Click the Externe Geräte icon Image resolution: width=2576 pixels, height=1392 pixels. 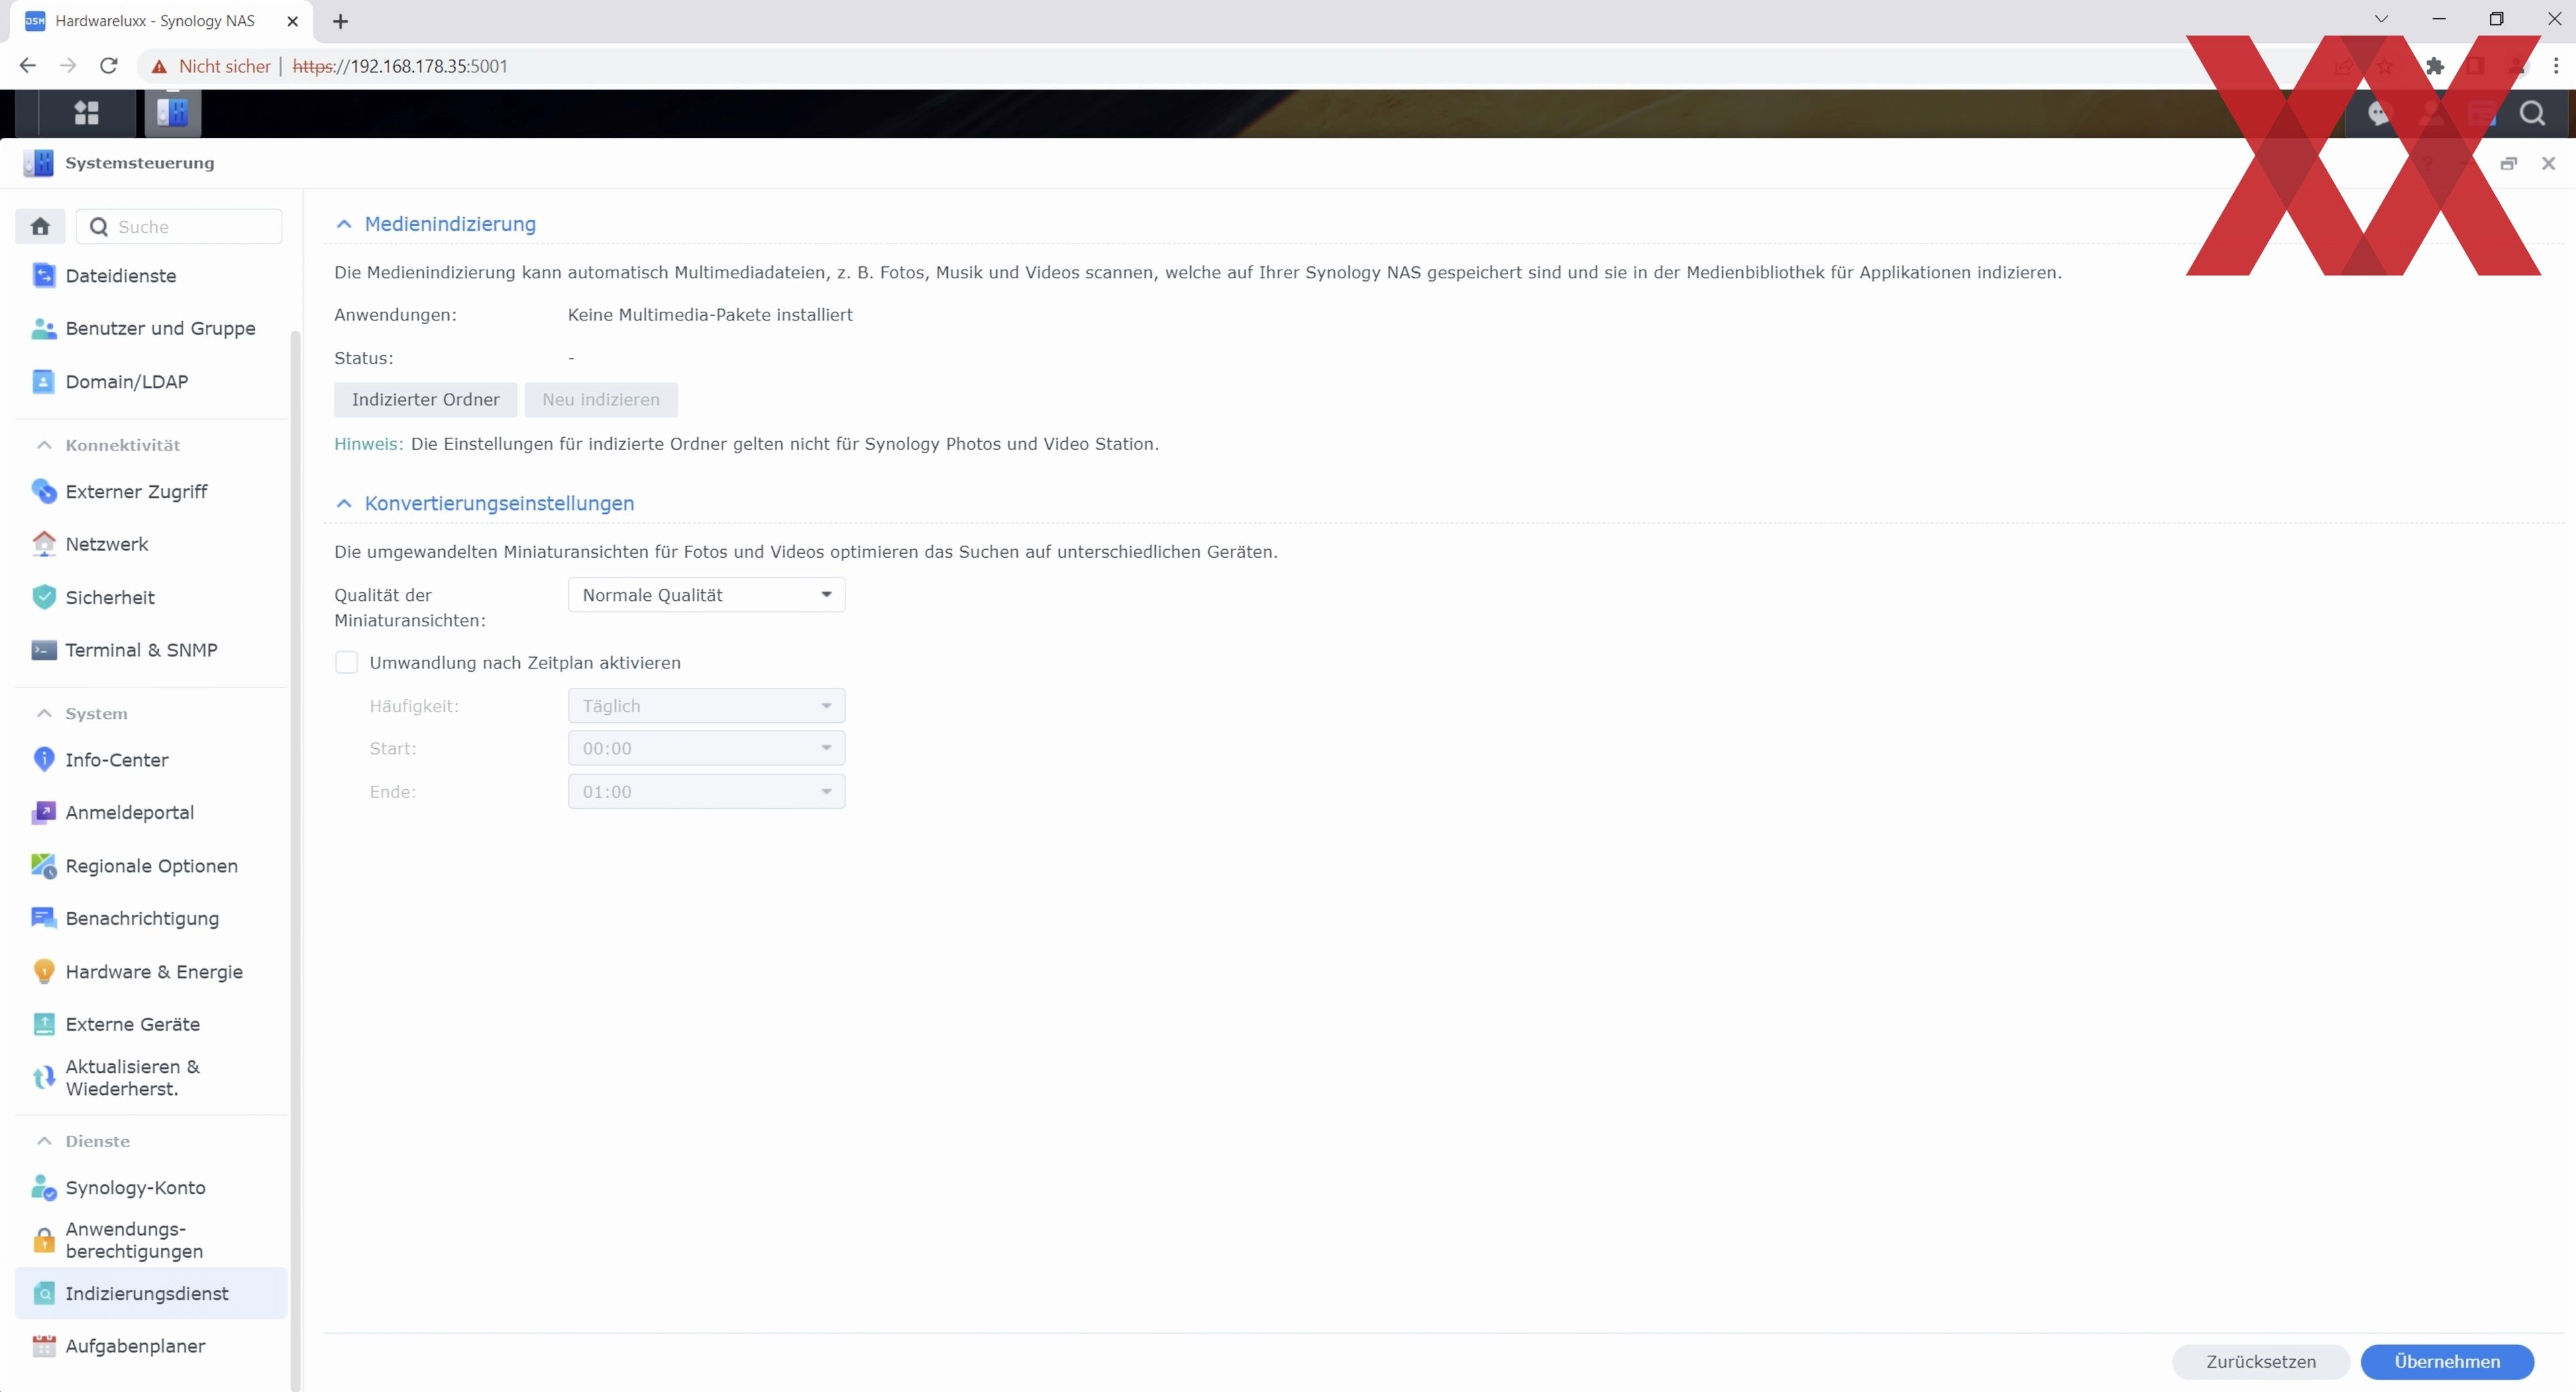tap(44, 1025)
